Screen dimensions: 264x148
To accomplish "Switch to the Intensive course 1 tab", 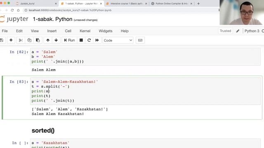I will [127, 4].
